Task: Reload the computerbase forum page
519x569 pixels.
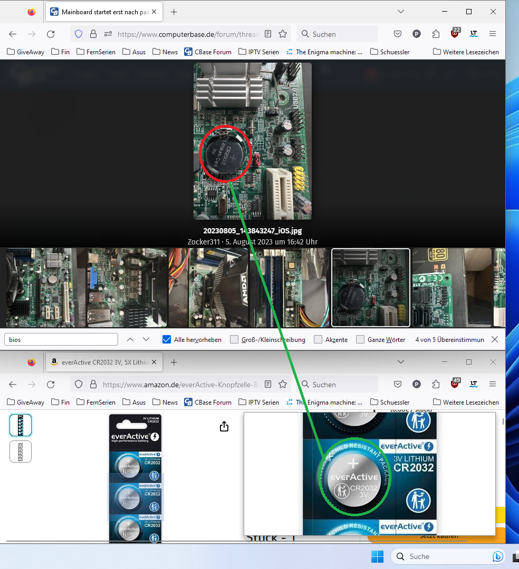Action: pyautogui.click(x=51, y=34)
